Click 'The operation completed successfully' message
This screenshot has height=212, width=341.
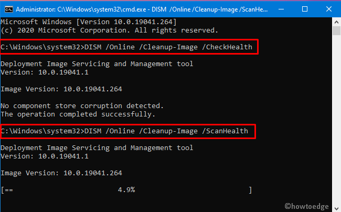[x=78, y=114]
